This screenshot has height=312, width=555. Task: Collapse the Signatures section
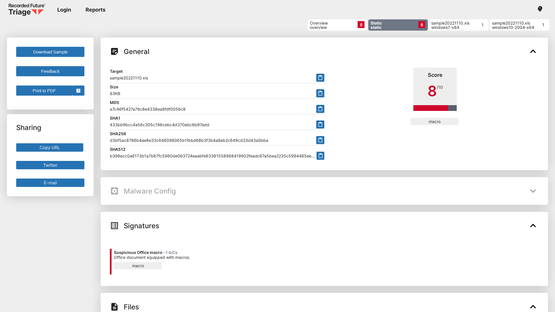[x=533, y=226]
